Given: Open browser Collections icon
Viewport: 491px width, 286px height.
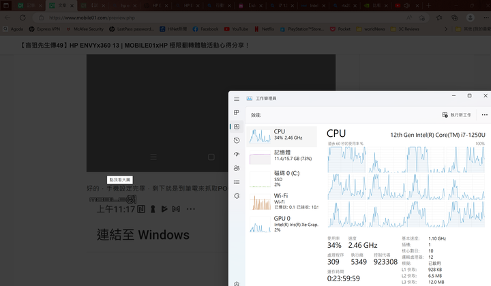Looking at the screenshot, I should pos(454,18).
